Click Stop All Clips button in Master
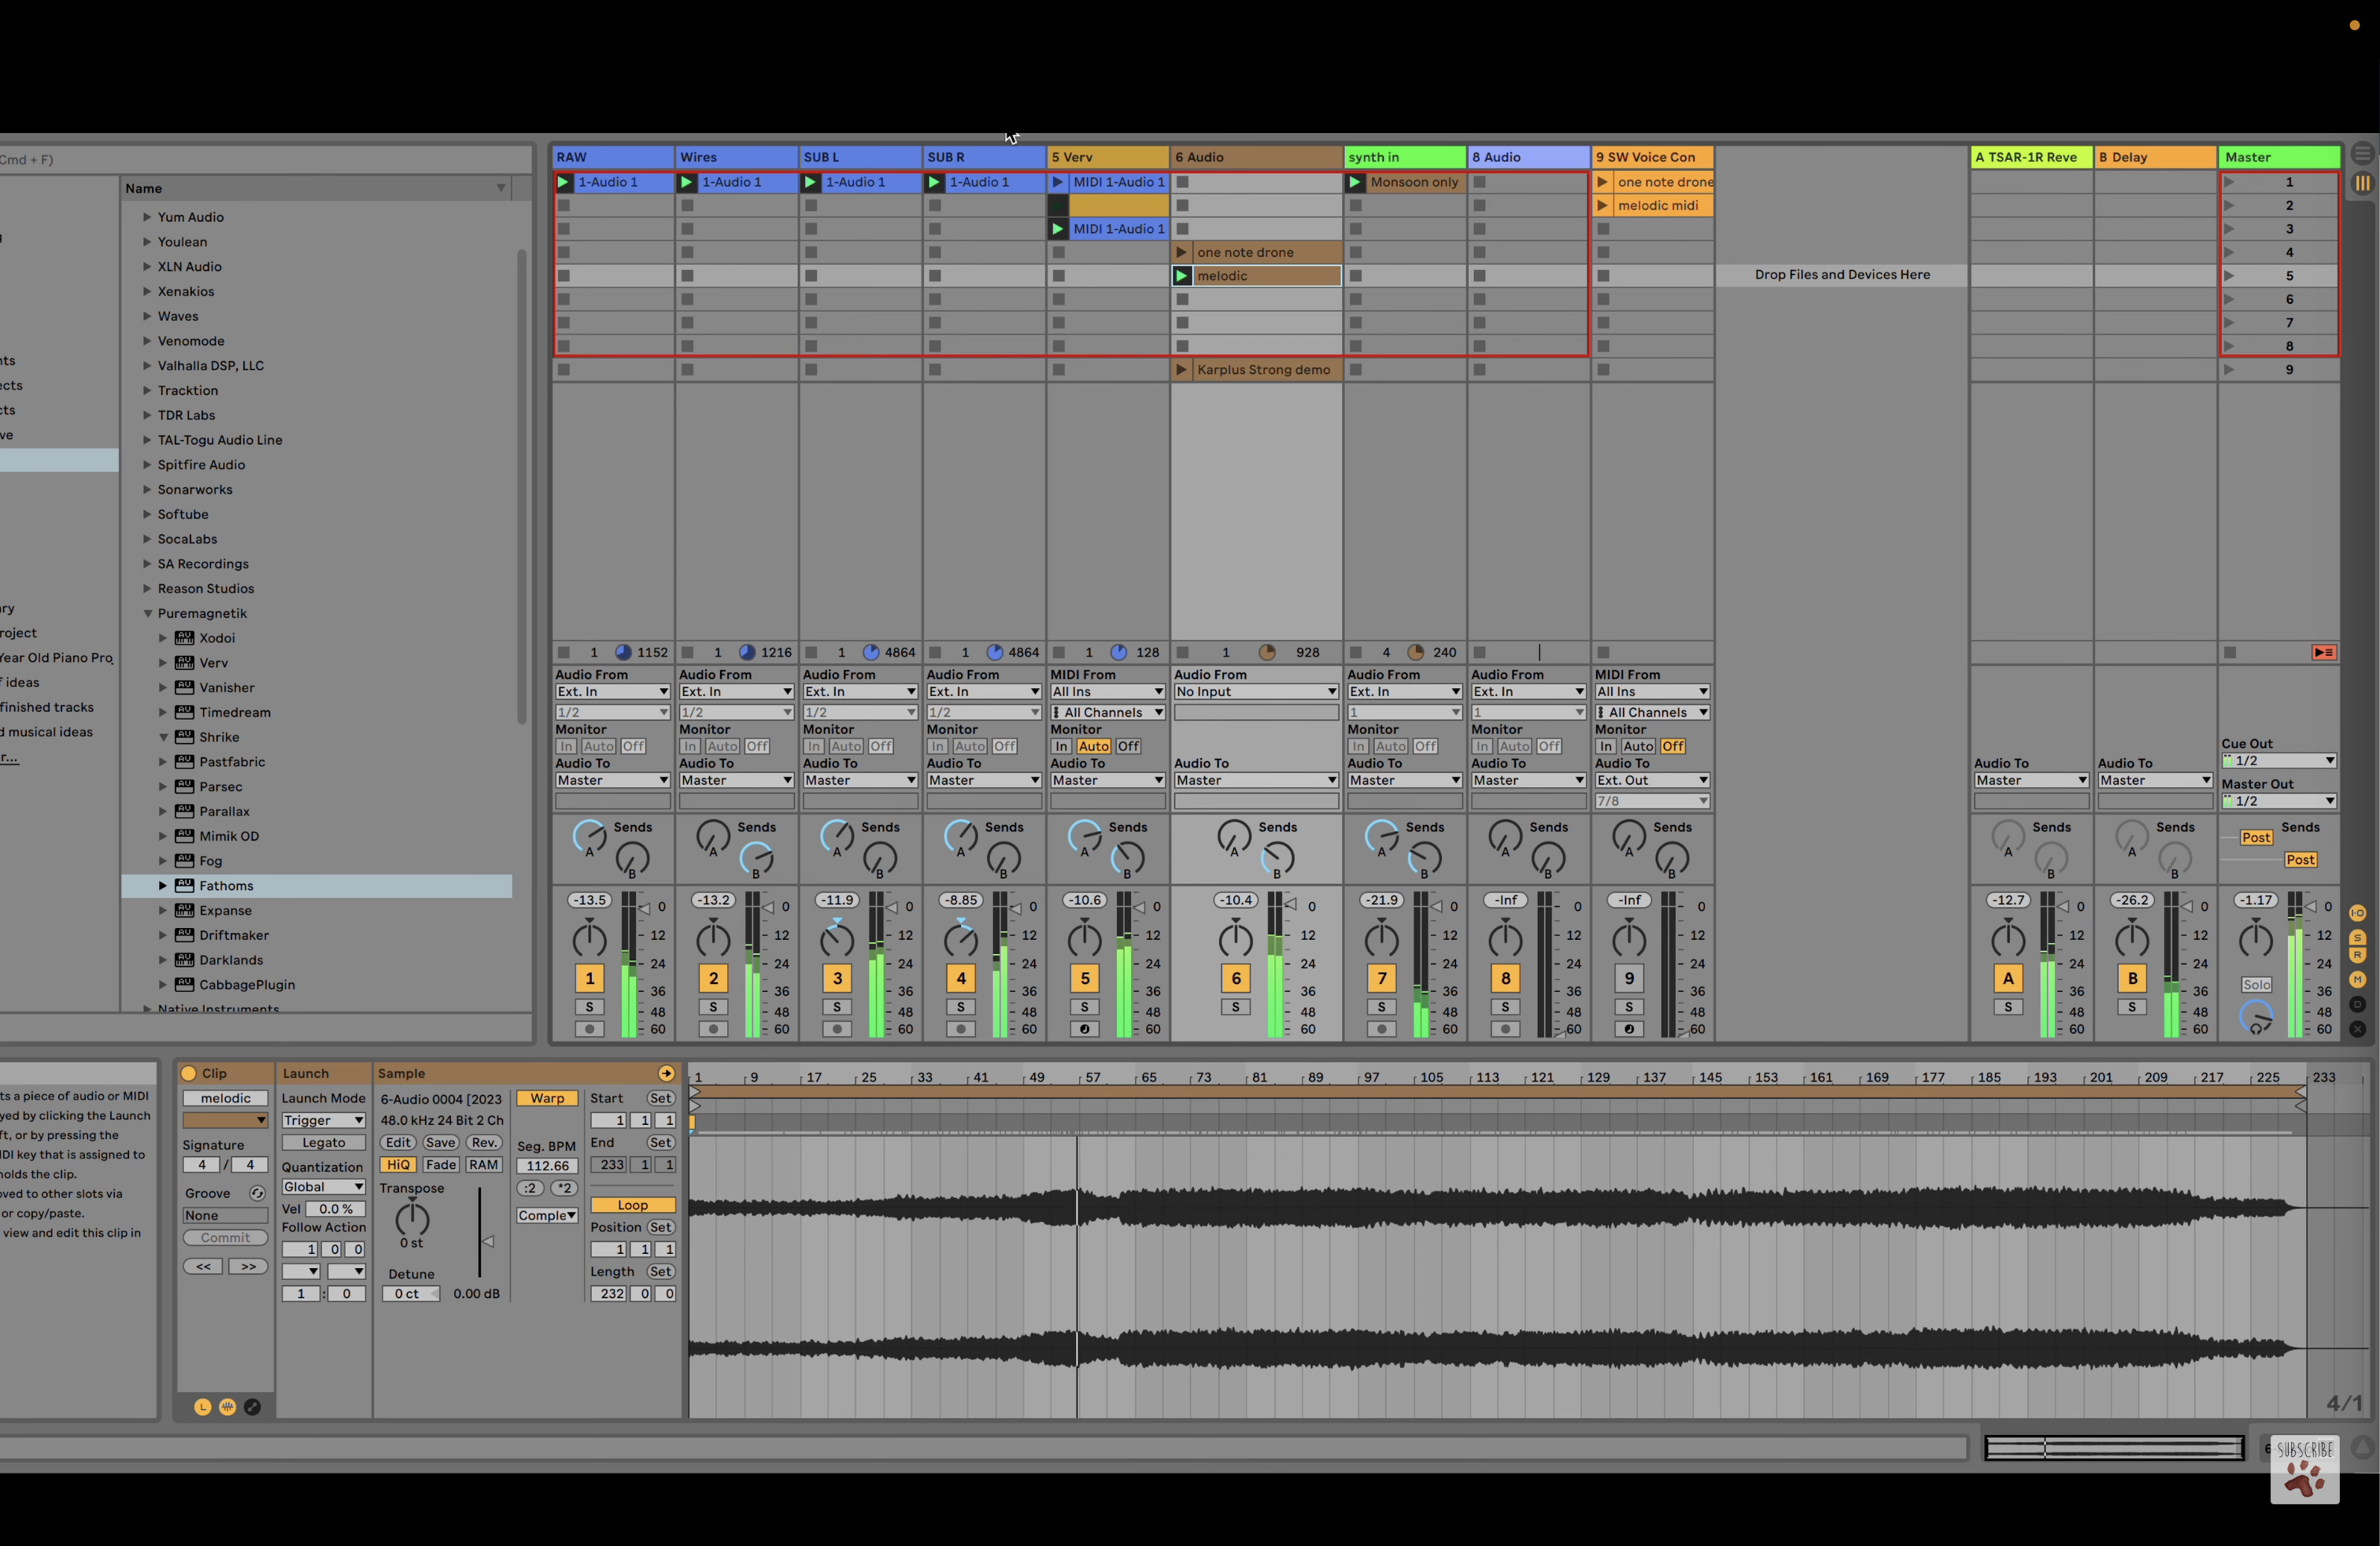This screenshot has height=1546, width=2380. [2230, 652]
